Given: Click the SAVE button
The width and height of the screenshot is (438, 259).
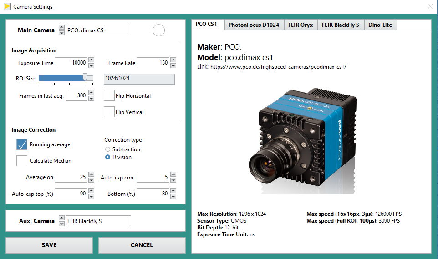Looking at the screenshot, I should tap(49, 245).
